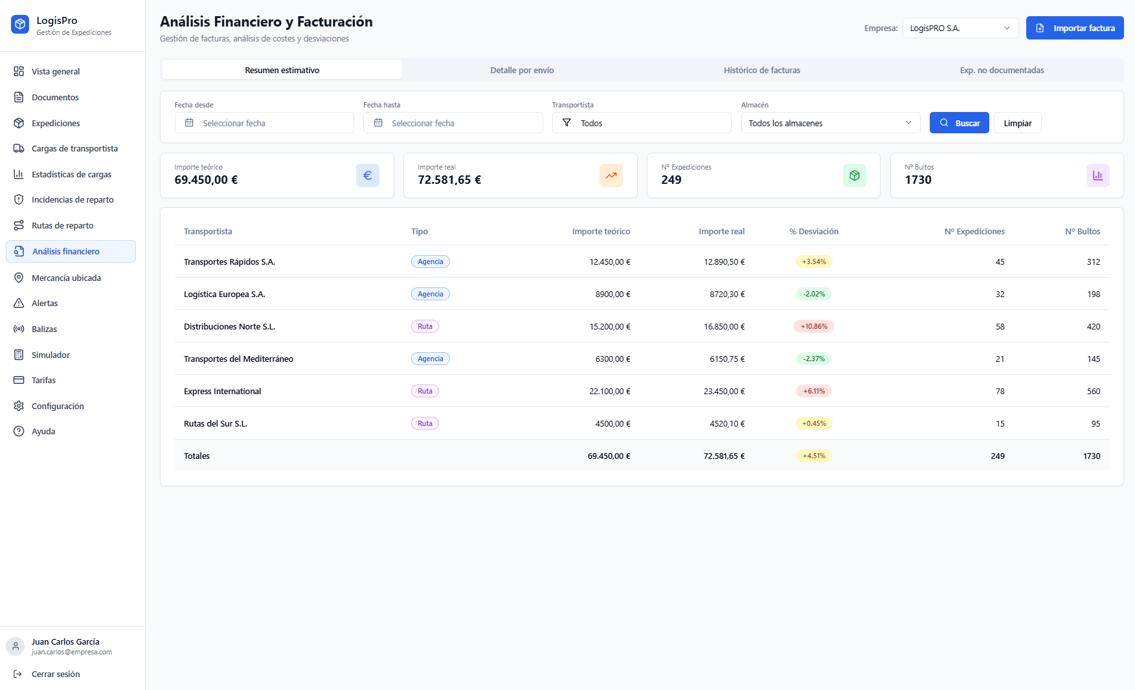Click the Cerrar sesión logout option
Viewport: 1135px width, 690px height.
(55, 674)
